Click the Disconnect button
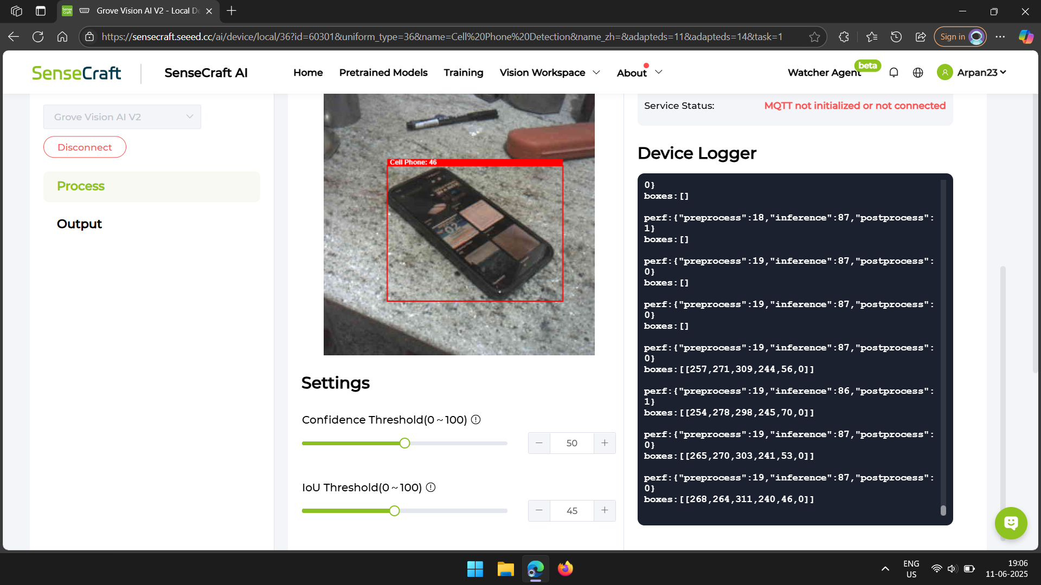This screenshot has height=585, width=1041. [x=85, y=147]
